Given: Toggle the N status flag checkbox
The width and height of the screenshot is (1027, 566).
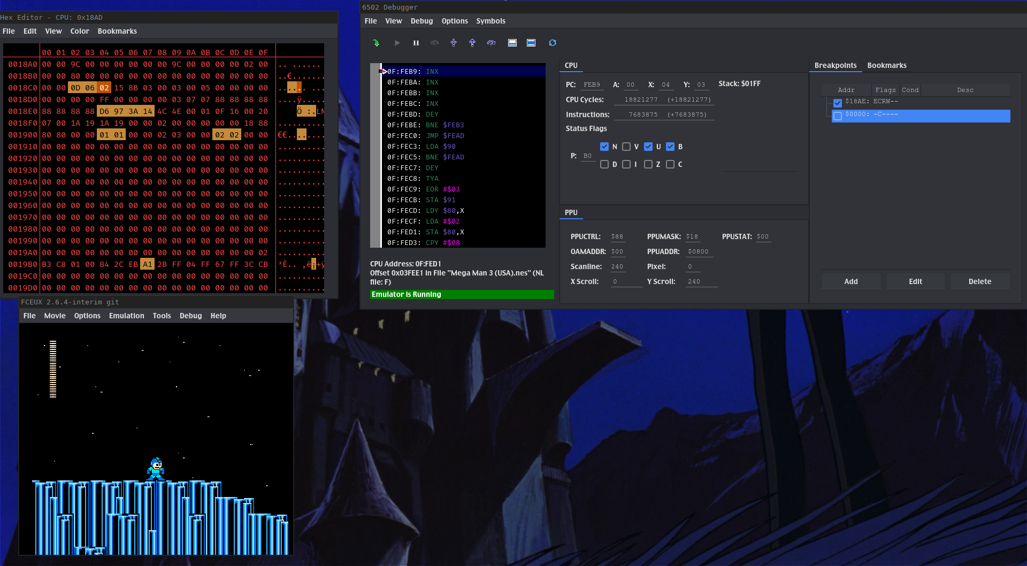Looking at the screenshot, I should tap(605, 147).
